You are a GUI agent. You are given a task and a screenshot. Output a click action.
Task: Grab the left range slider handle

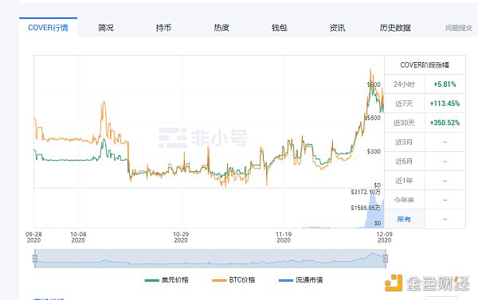click(35, 259)
